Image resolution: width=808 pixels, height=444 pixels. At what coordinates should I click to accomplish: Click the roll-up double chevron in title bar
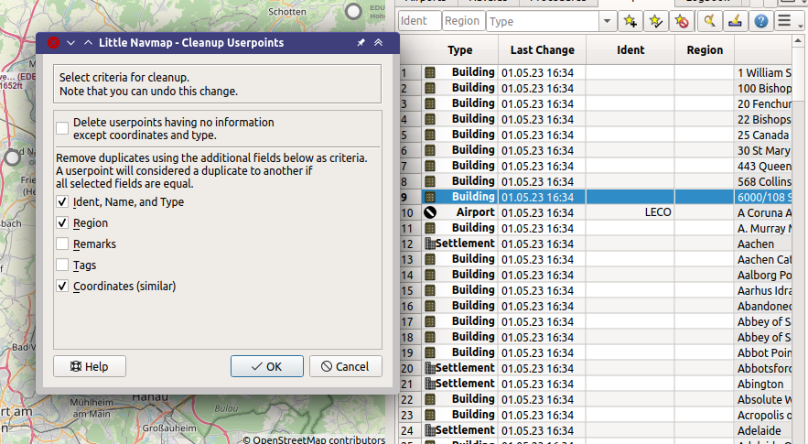click(x=378, y=42)
